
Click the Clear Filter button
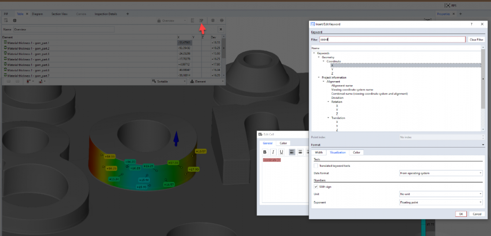click(x=476, y=39)
